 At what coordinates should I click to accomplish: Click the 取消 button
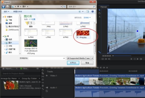tap(87, 63)
